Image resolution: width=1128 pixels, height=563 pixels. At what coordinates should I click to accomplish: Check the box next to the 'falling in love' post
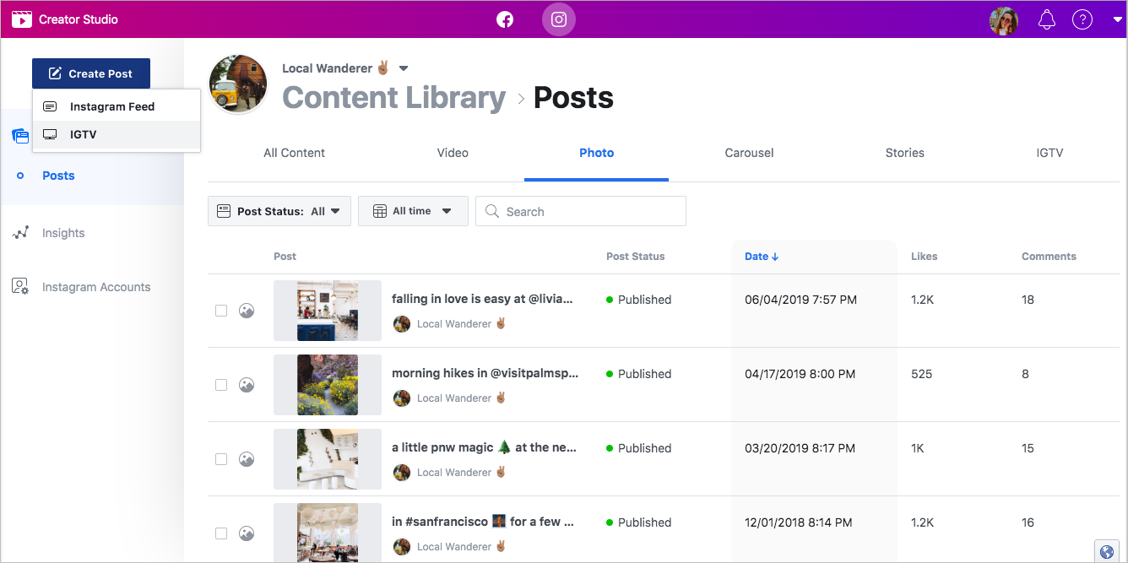[220, 311]
